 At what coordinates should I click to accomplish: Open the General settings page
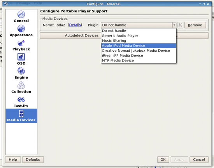[x=21, y=16]
